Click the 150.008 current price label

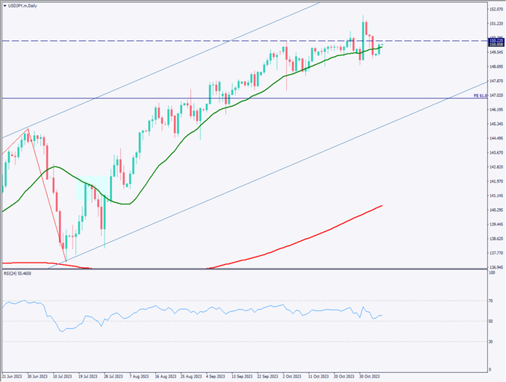pyautogui.click(x=494, y=45)
